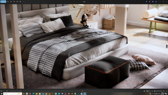Click the image dimensions text in the status bar
This screenshot has height=95, width=168.
click(x=13, y=91)
